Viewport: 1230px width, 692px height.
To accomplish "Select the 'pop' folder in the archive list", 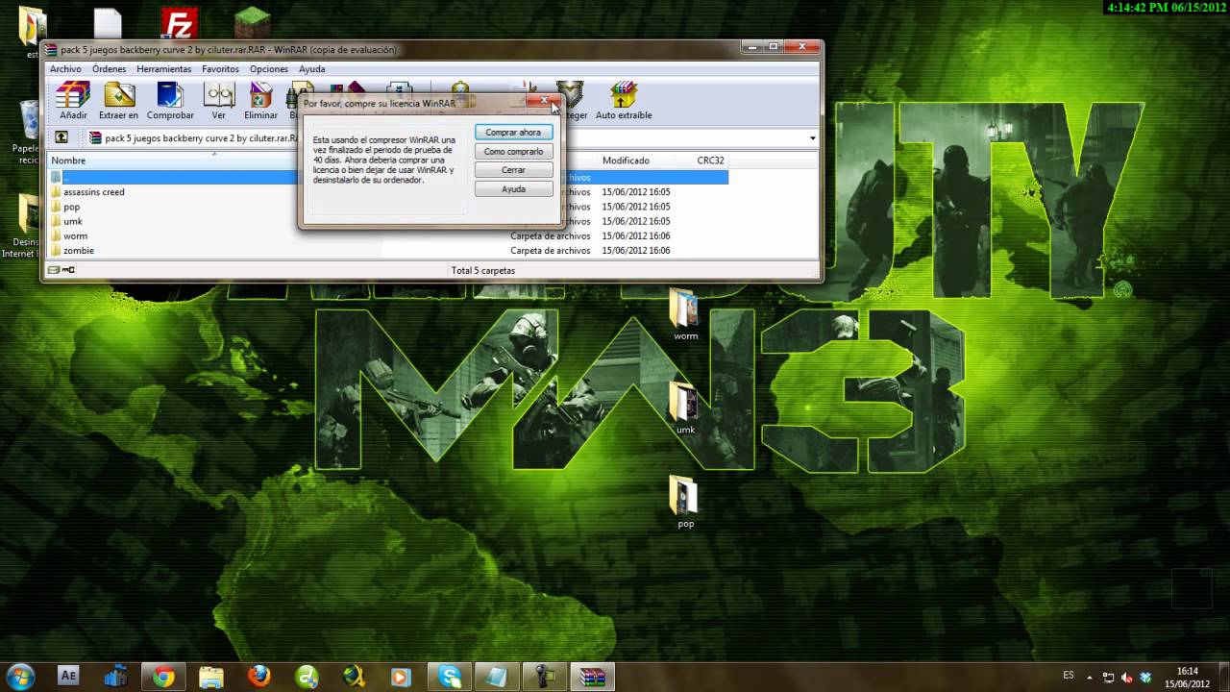I will point(71,207).
